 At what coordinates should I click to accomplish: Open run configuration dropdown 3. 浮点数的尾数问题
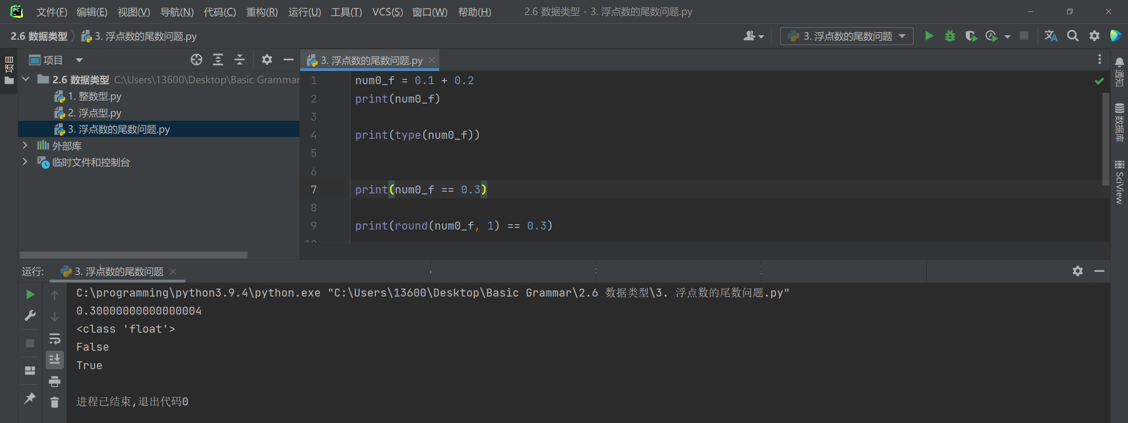tap(846, 36)
